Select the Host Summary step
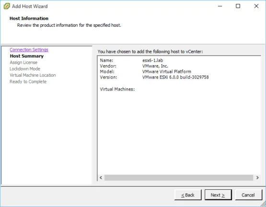This screenshot has height=207, width=266. [x=27, y=56]
